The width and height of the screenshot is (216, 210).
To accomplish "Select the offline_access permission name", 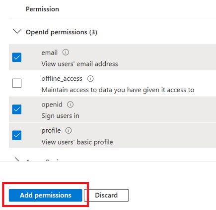I will [62, 79].
